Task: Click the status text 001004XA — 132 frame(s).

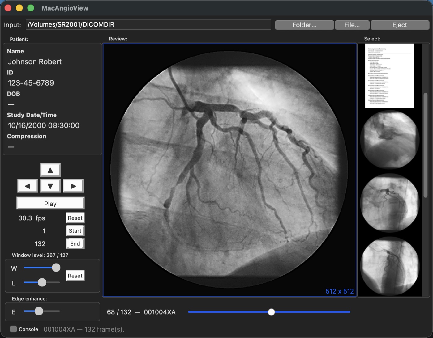Action: (x=84, y=329)
